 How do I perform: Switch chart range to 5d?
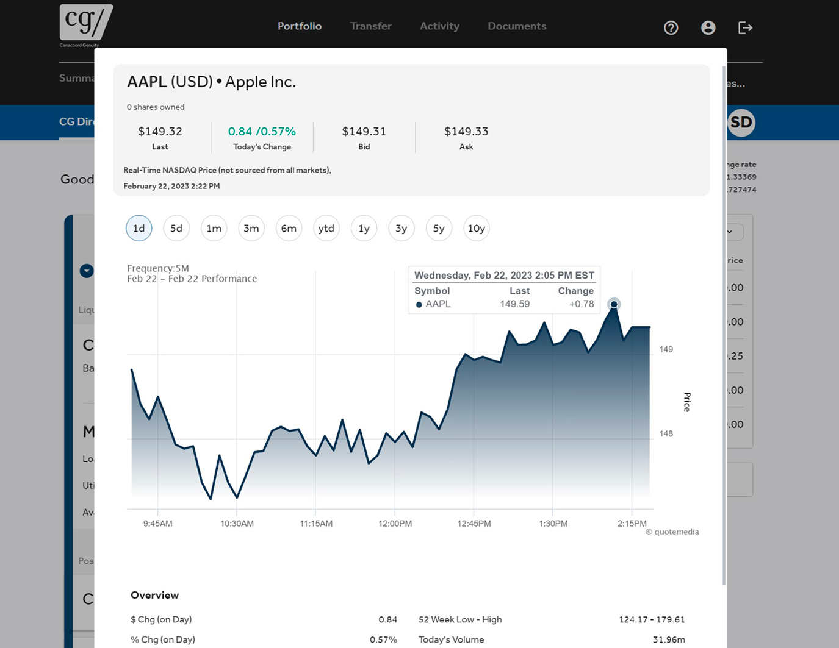pos(176,229)
